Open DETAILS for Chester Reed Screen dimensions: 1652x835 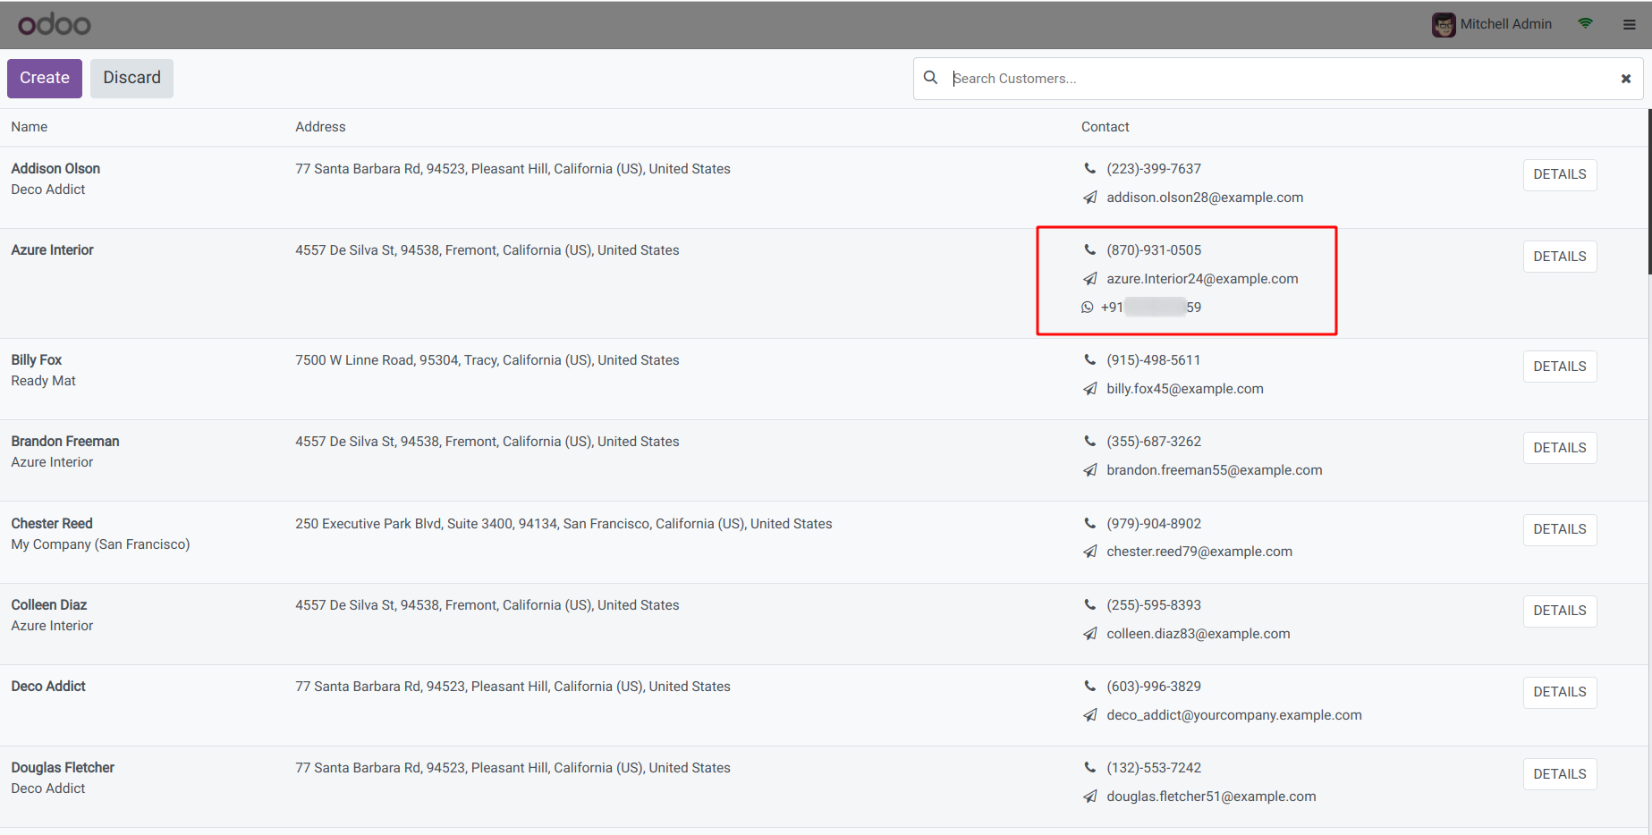click(x=1560, y=529)
